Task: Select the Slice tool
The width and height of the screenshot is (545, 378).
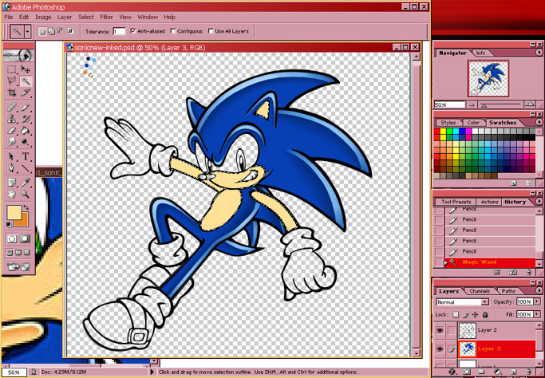Action: click(x=25, y=93)
